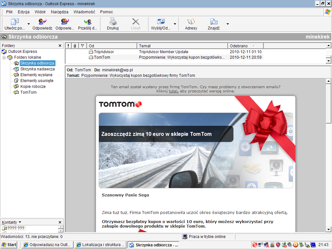Click the minekirek@wp.pl recipient address

(117, 70)
